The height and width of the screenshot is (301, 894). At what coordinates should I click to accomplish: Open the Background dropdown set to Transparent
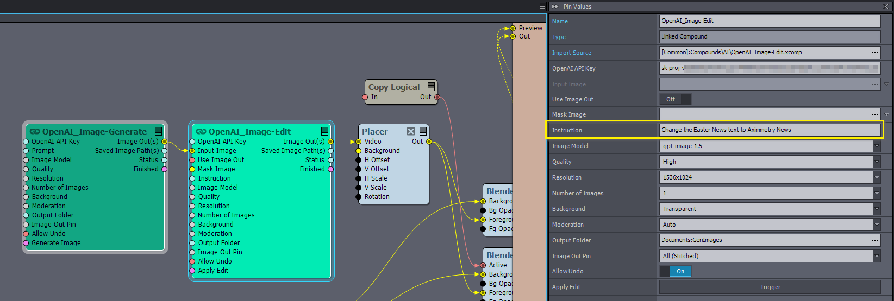[x=877, y=209]
